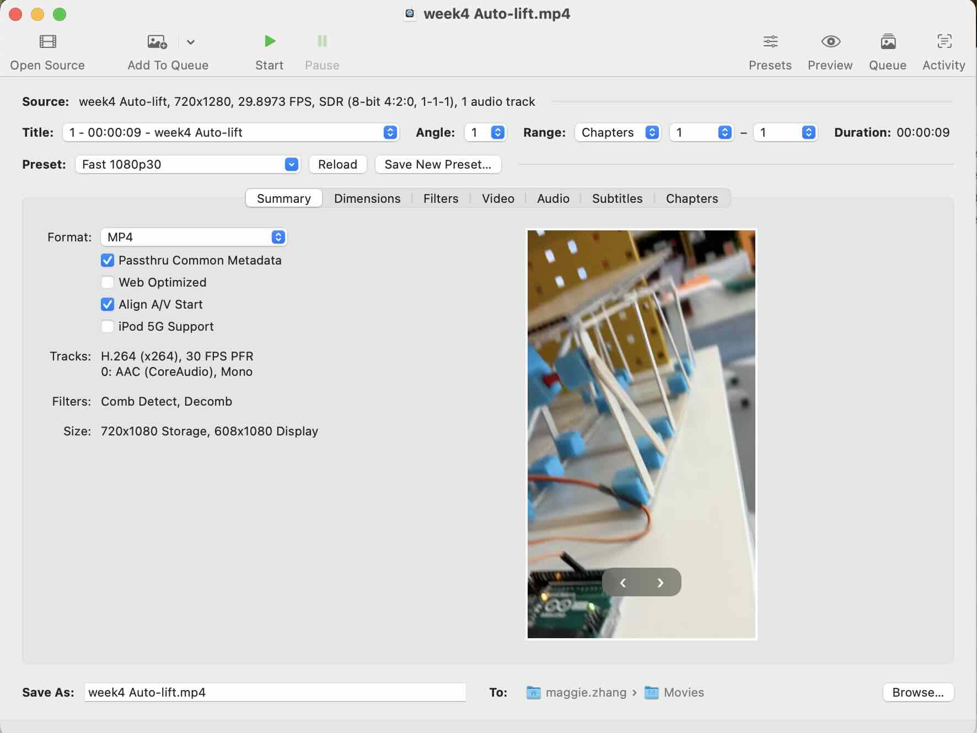This screenshot has width=977, height=733.
Task: Toggle Align A/V Start checkbox
Action: [x=108, y=304]
